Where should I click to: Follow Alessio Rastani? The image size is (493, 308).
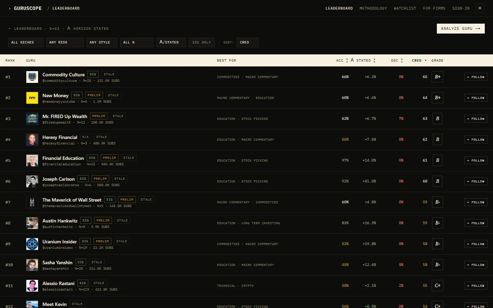coord(476,286)
